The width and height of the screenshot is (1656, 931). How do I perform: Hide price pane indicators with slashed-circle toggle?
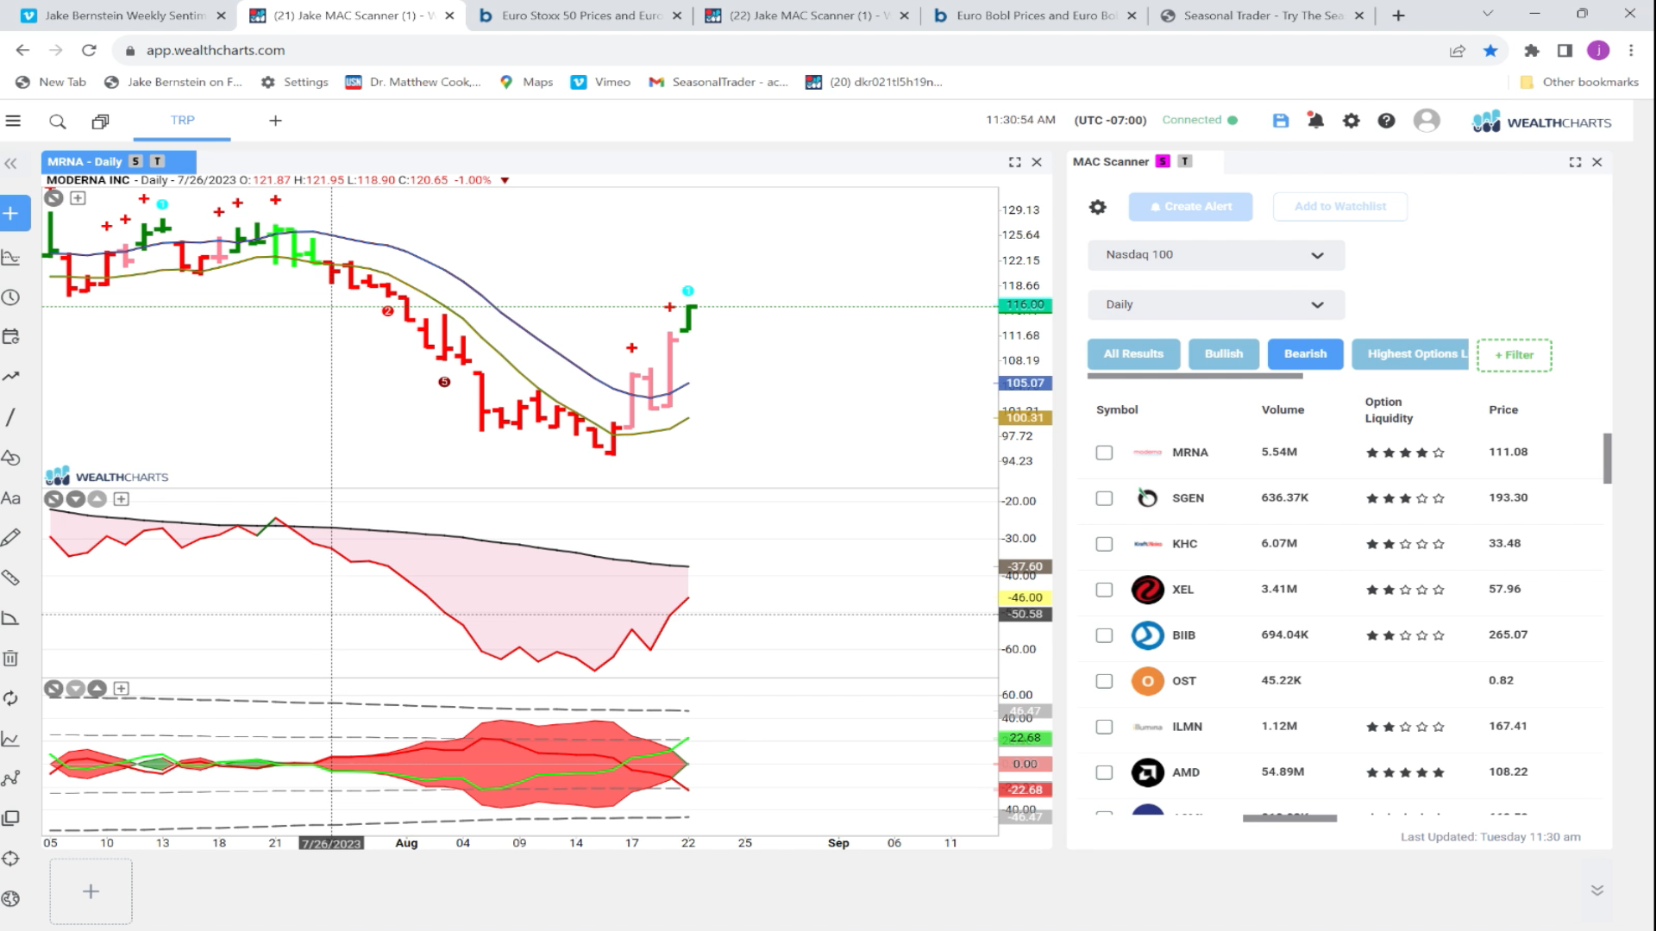tap(53, 198)
